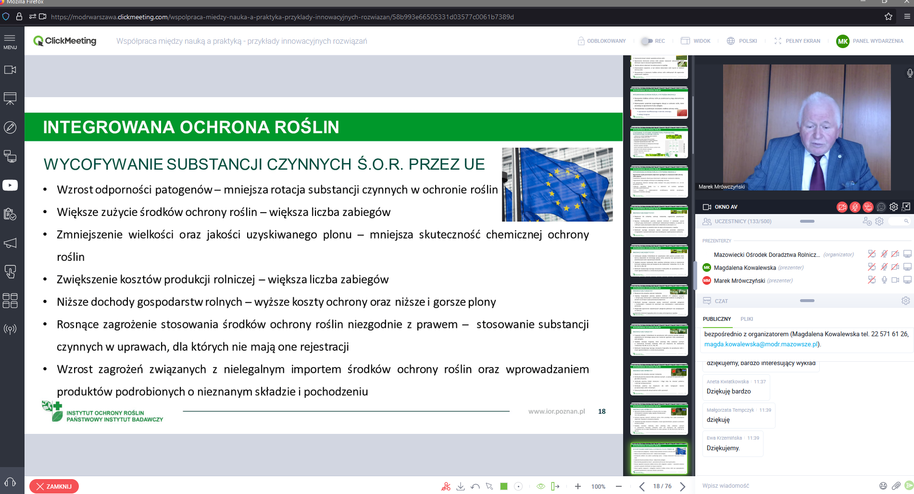Viewport: 914px width, 494px height.
Task: Open chat settings gear icon
Action: (905, 301)
